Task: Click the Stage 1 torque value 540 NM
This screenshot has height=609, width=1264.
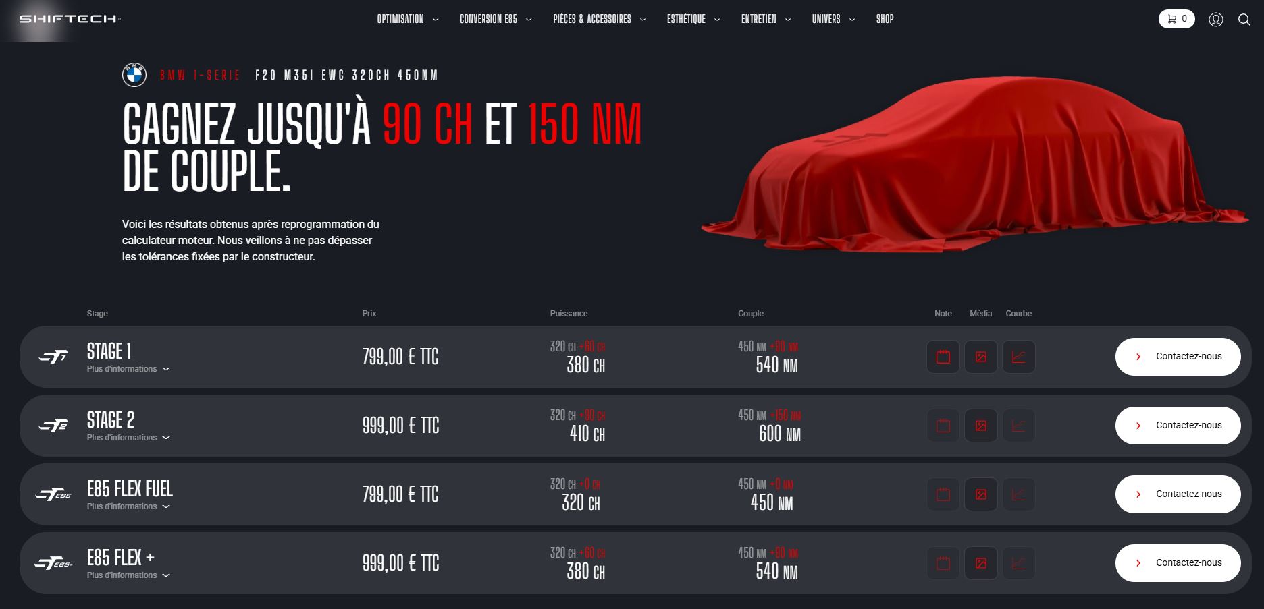Action: coord(776,366)
